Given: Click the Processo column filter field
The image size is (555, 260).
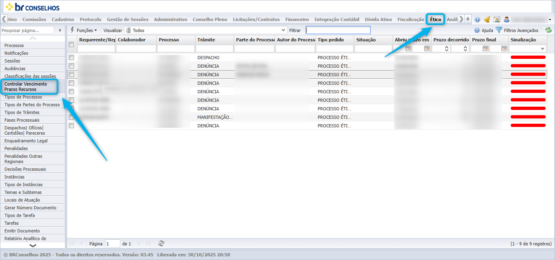Looking at the screenshot, I should (x=176, y=48).
